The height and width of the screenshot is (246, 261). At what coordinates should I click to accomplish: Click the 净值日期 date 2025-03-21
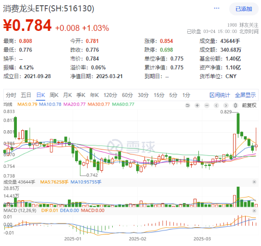(x=109, y=76)
